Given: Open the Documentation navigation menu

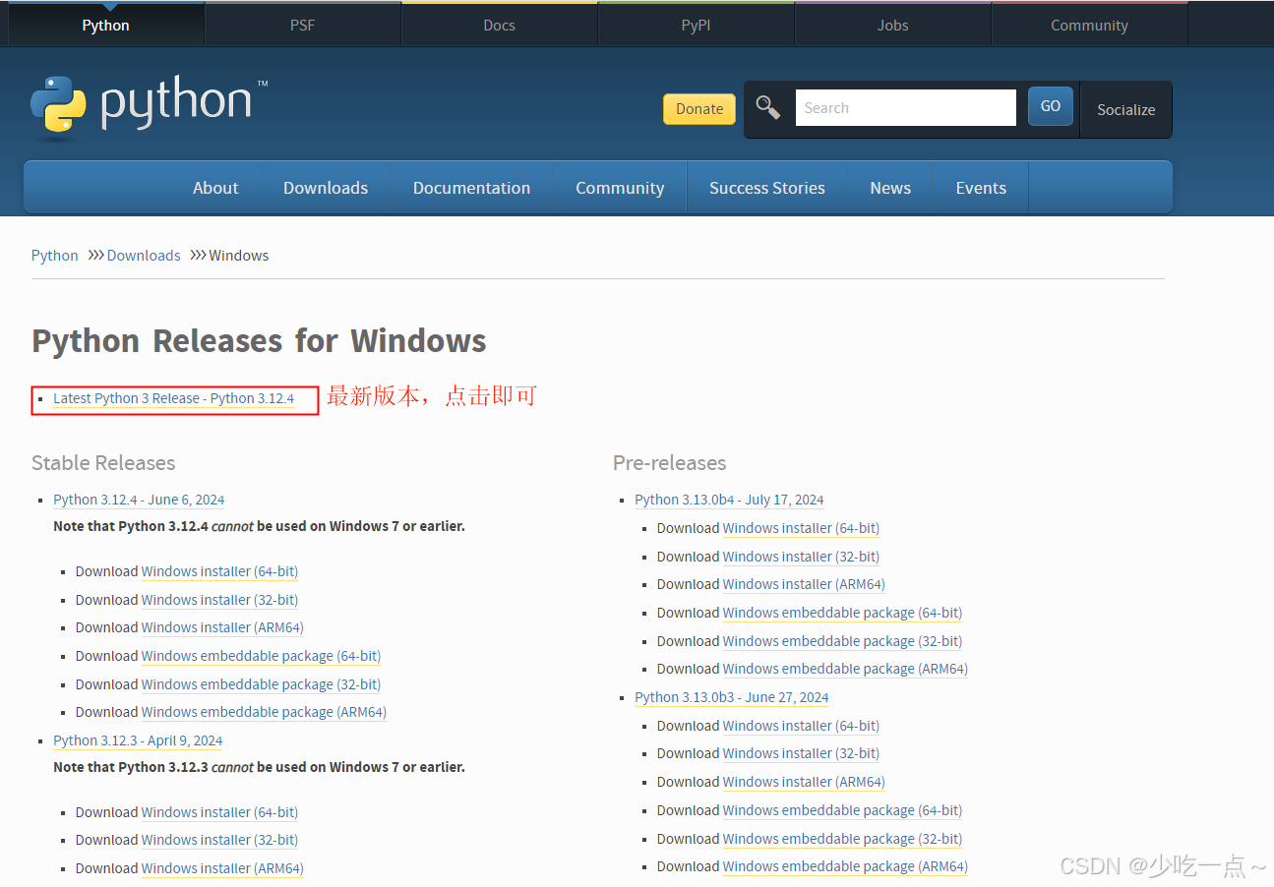Looking at the screenshot, I should coord(471,188).
